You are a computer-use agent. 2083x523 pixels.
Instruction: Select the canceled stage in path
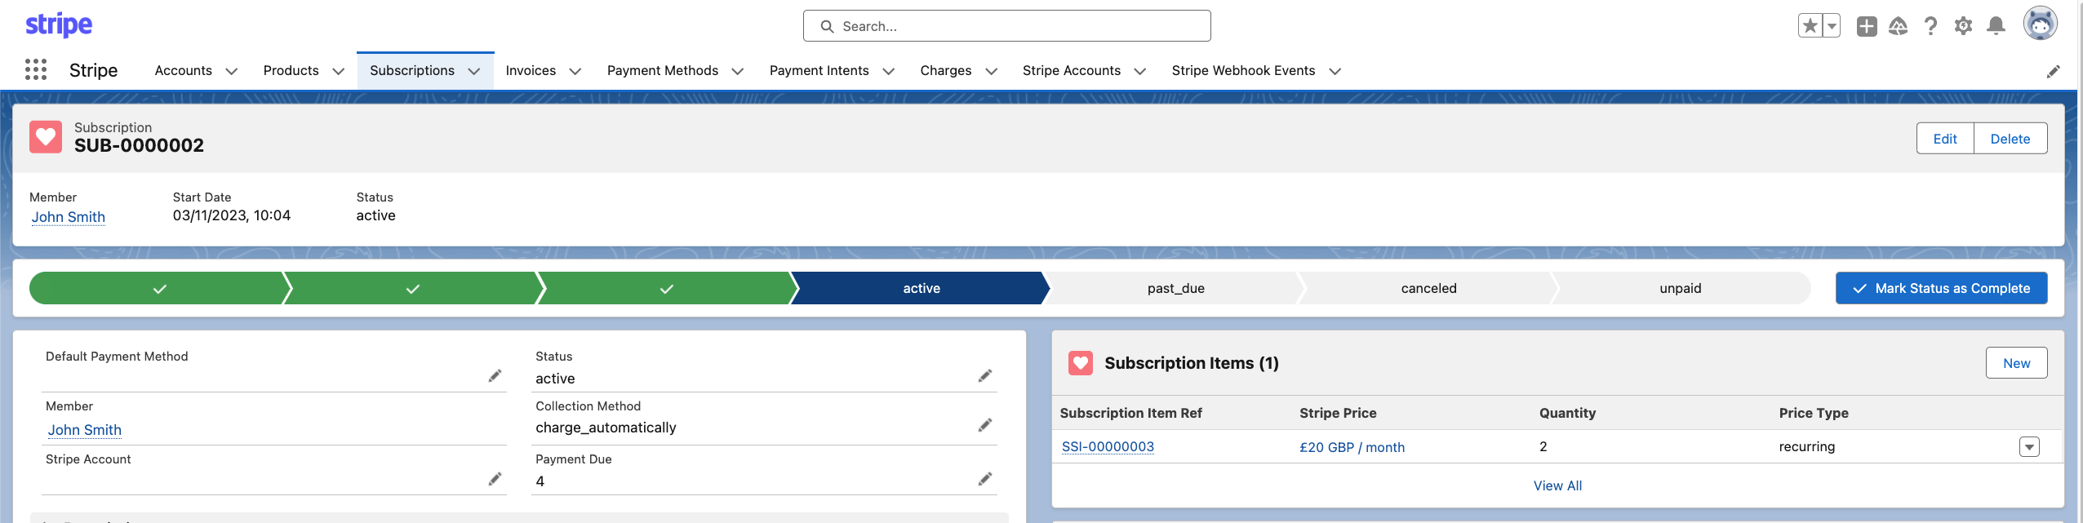click(x=1428, y=289)
